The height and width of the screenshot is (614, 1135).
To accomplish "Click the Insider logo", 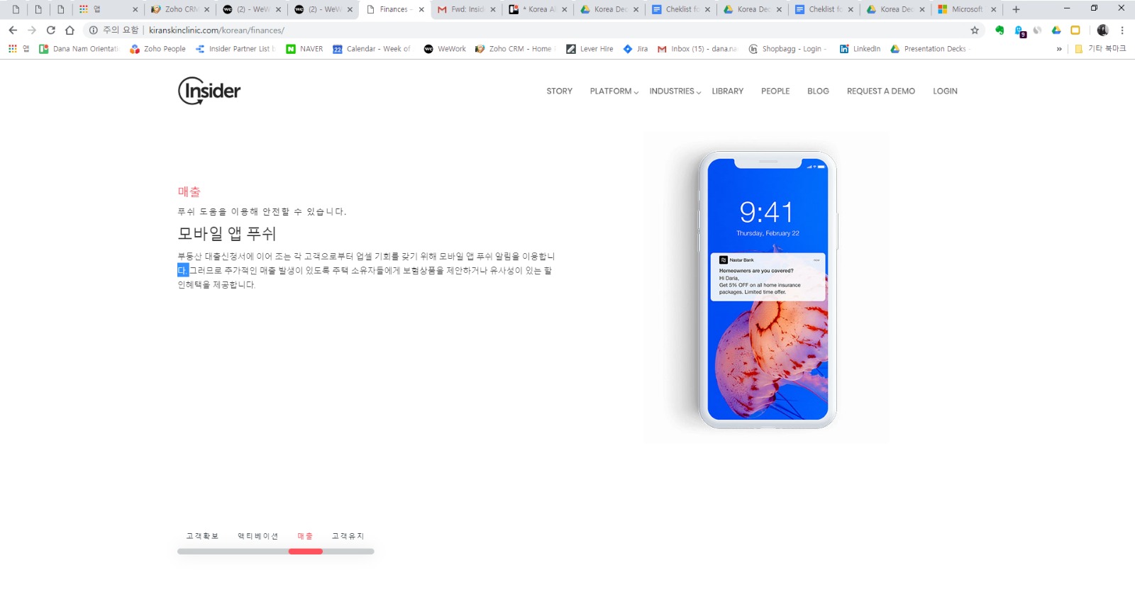I will (x=209, y=91).
